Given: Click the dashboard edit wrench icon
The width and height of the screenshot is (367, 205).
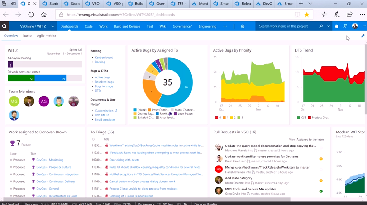Looking at the screenshot, I should 363,36.
